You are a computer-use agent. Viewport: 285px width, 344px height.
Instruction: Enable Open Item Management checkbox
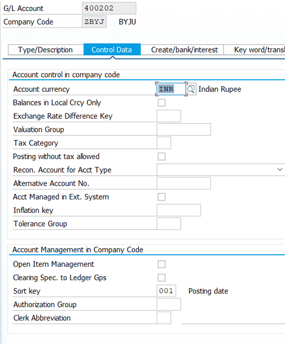[x=161, y=264]
